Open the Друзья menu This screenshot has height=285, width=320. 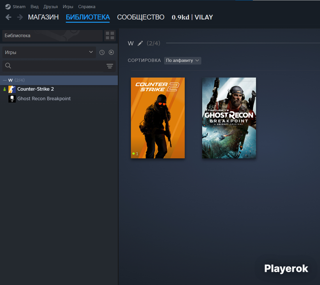51,7
